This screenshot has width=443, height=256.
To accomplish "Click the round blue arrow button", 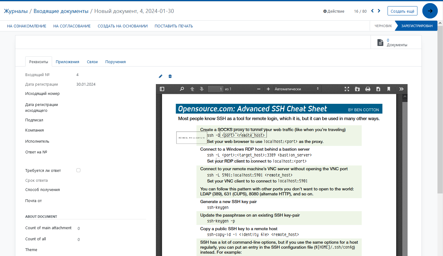I will pos(430,11).
